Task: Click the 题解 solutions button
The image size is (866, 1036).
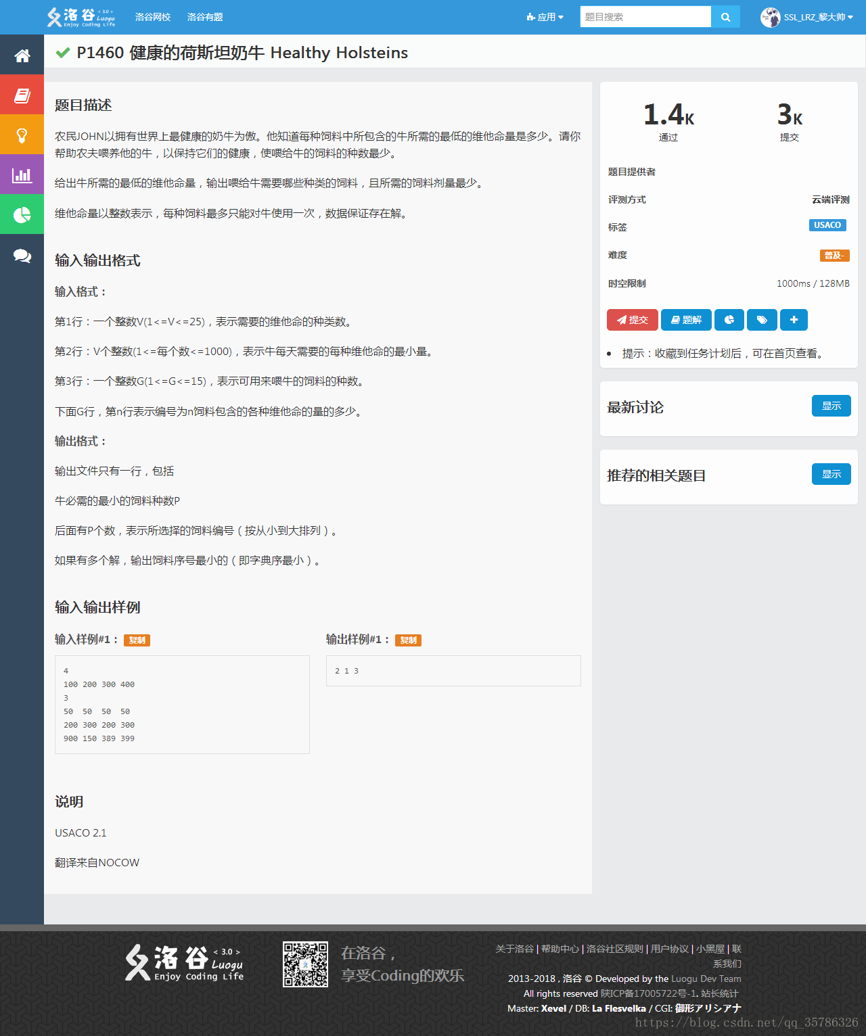Action: (686, 320)
